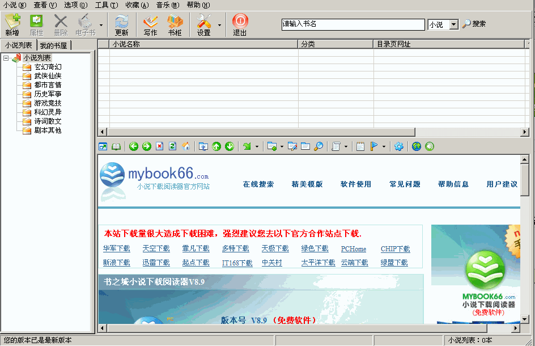535x346 pixels.
Task: Click the scroll document icon
Action: pyautogui.click(x=336, y=146)
